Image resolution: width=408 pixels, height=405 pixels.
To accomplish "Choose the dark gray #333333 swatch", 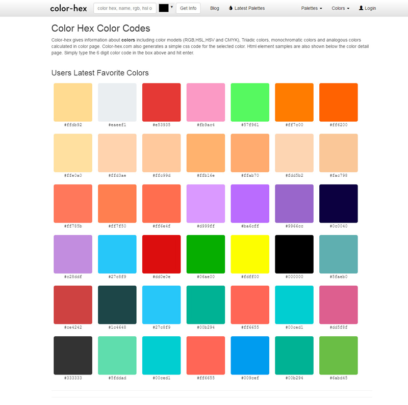I will [73, 355].
